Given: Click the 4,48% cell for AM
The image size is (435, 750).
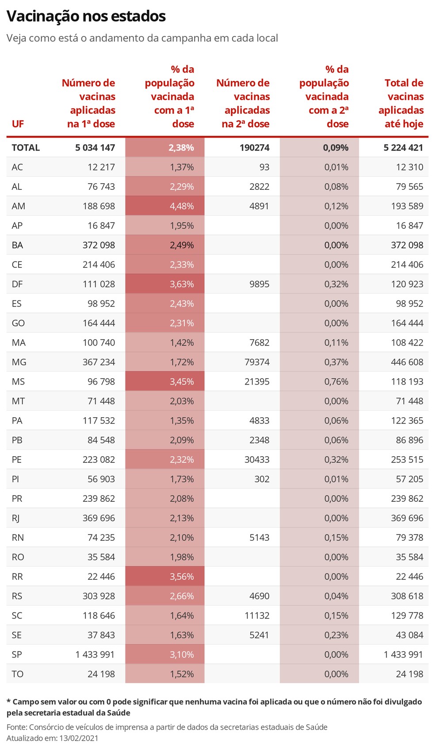Looking at the screenshot, I should point(165,206).
